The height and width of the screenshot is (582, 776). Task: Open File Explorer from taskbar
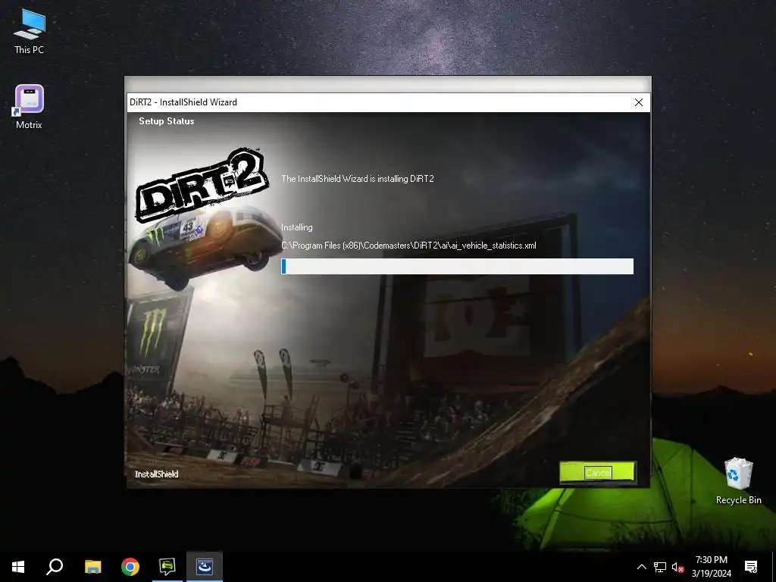pyautogui.click(x=92, y=567)
